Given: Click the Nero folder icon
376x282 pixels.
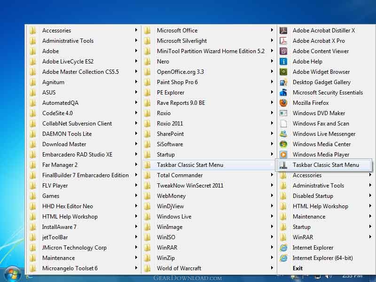Looking at the screenshot, I should pyautogui.click(x=147, y=62).
